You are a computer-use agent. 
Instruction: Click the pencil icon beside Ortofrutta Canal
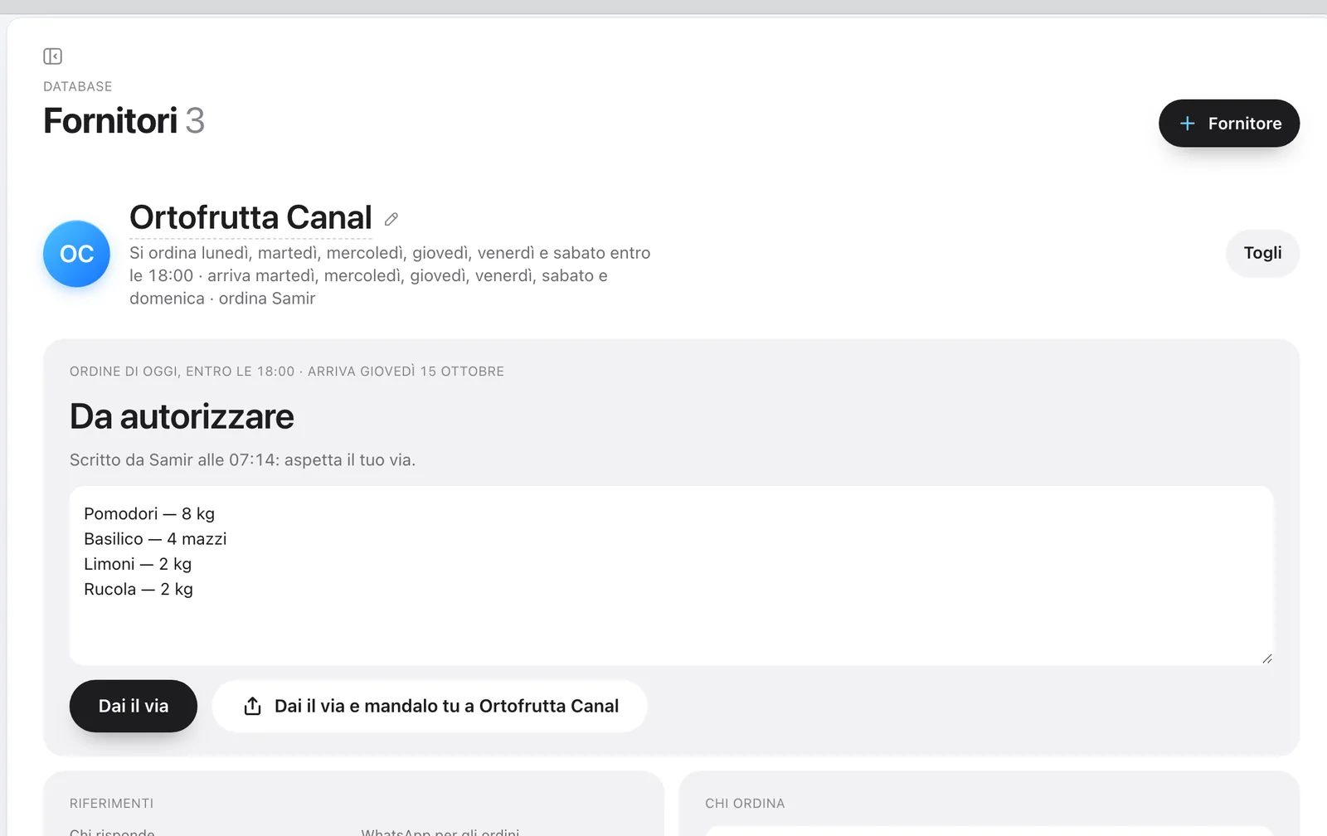[391, 219]
